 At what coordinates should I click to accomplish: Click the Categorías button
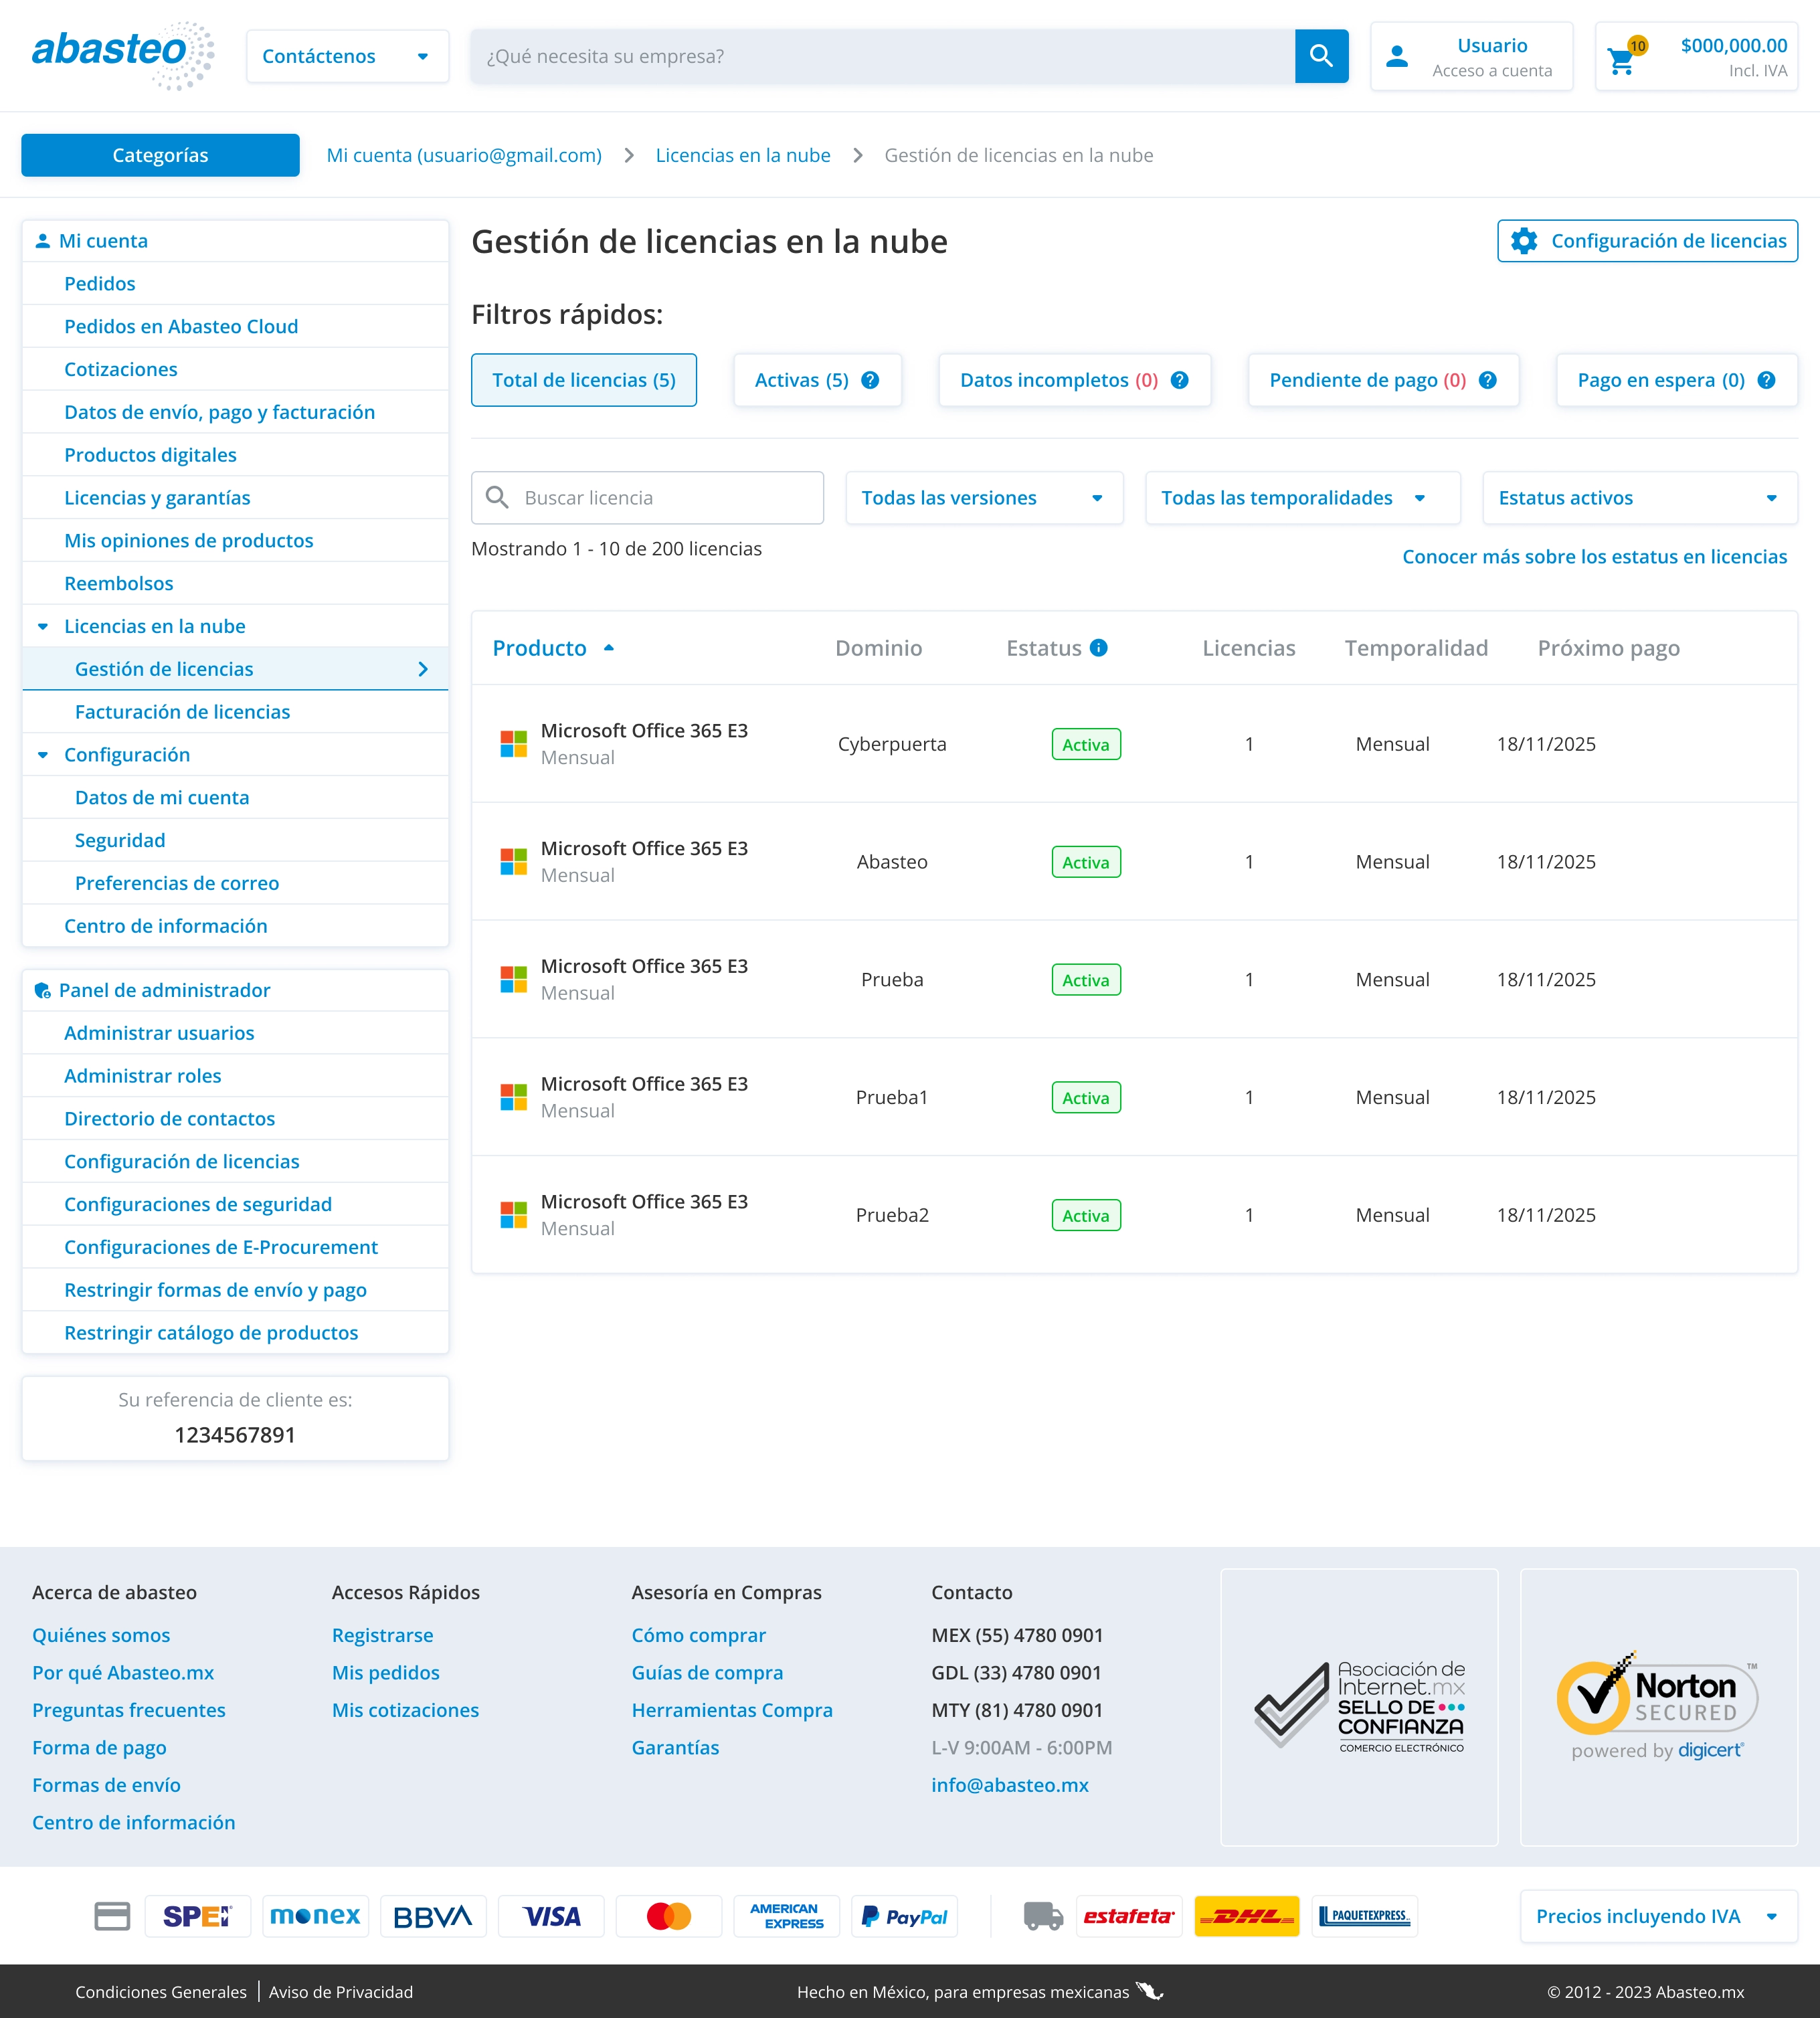tap(160, 155)
